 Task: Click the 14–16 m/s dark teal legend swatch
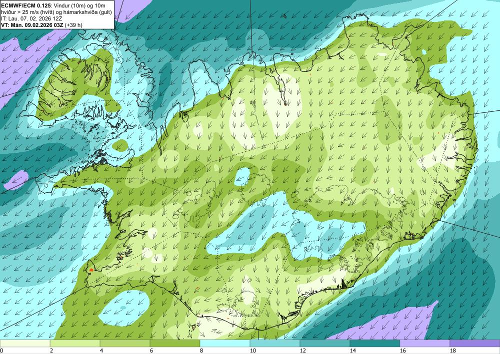(375, 343)
